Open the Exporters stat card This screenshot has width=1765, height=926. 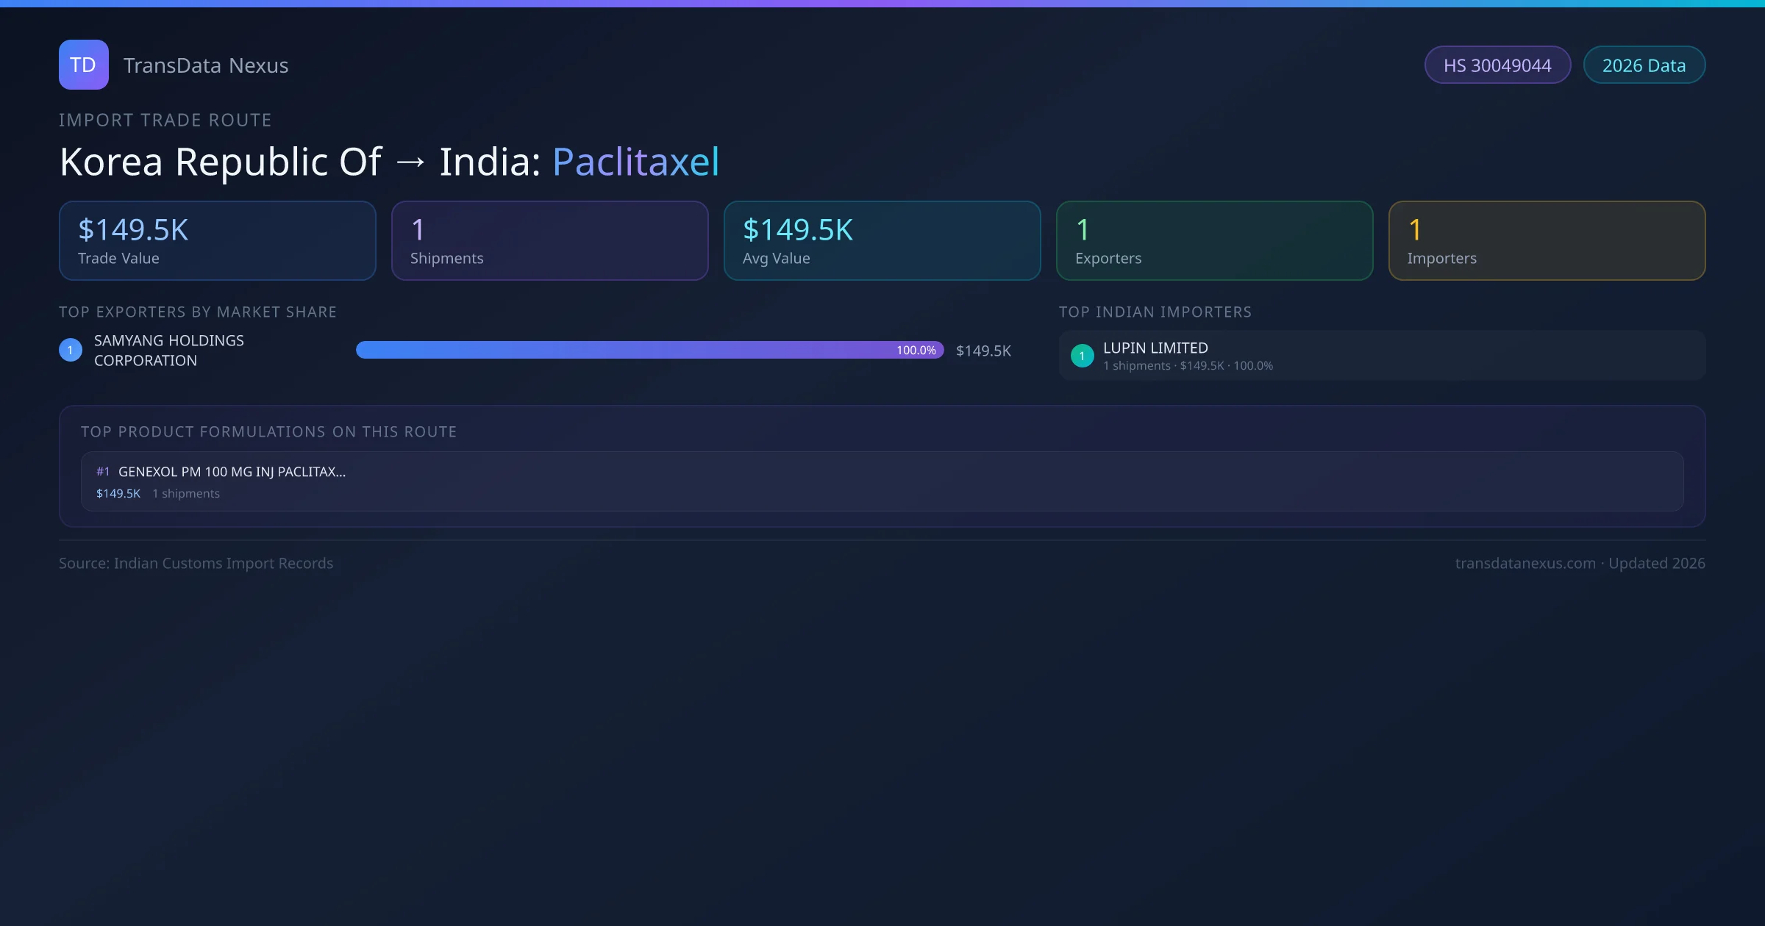1214,240
